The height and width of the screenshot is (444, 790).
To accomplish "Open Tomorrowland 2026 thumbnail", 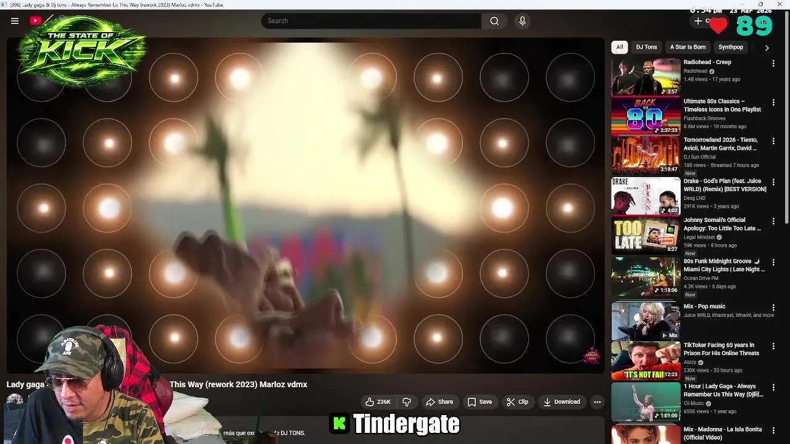I will click(646, 155).
